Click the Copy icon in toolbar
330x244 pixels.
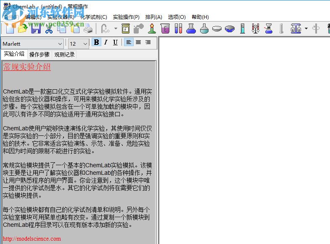tap(62, 29)
